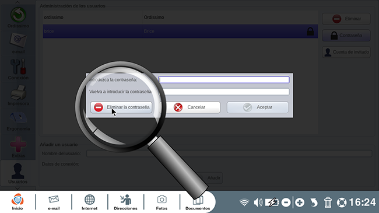Open Direcciones from taskbar
This screenshot has height=213, width=379.
click(x=125, y=202)
